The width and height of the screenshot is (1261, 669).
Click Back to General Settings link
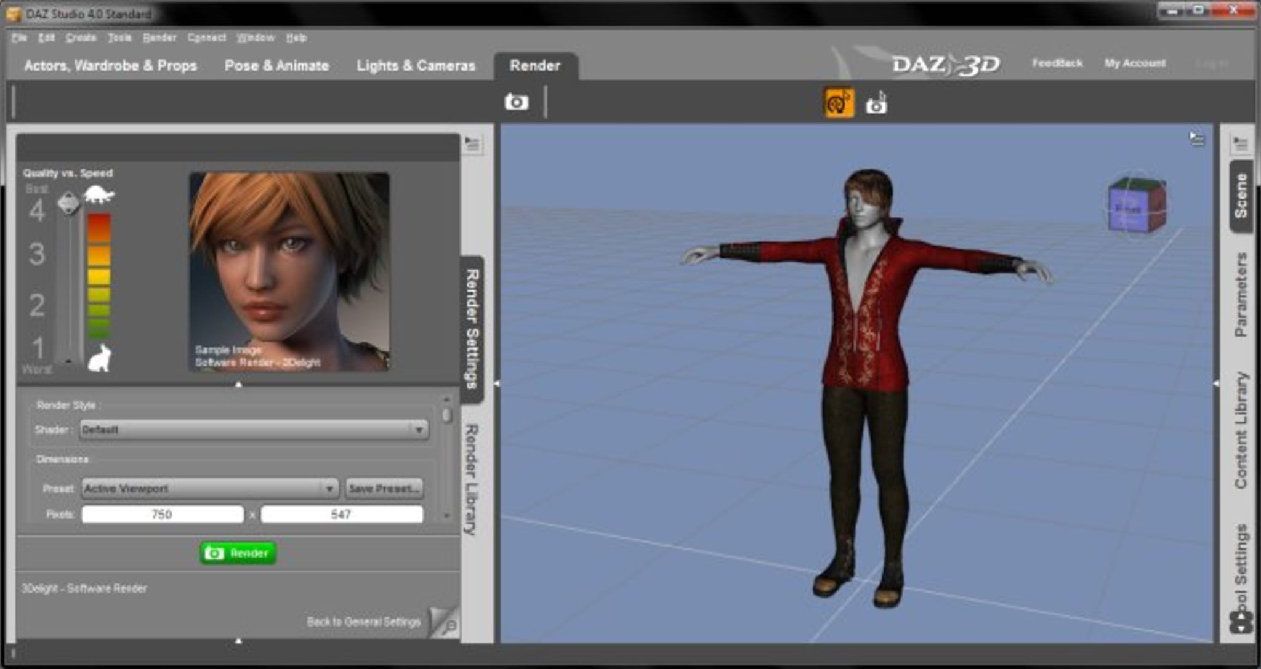coord(364,622)
